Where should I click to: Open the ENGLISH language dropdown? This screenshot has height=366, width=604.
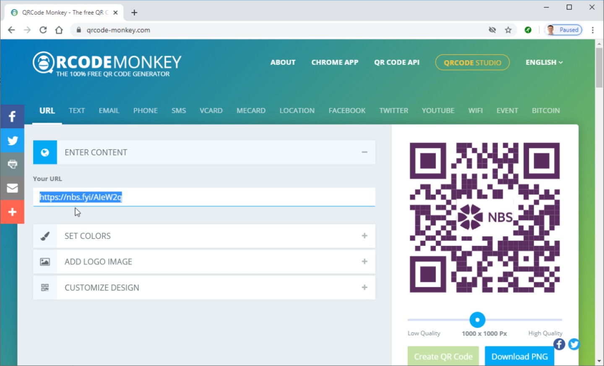coord(543,62)
